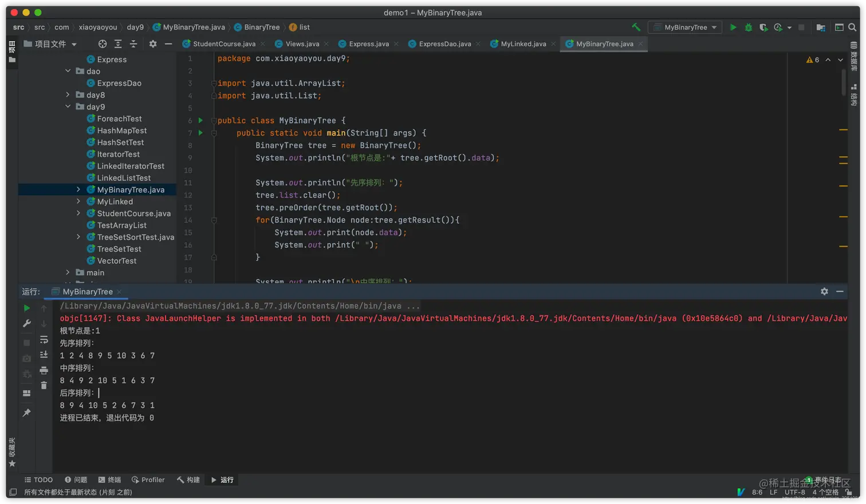Click the run-anything window icon beside search
The width and height of the screenshot is (866, 504).
[x=839, y=27]
